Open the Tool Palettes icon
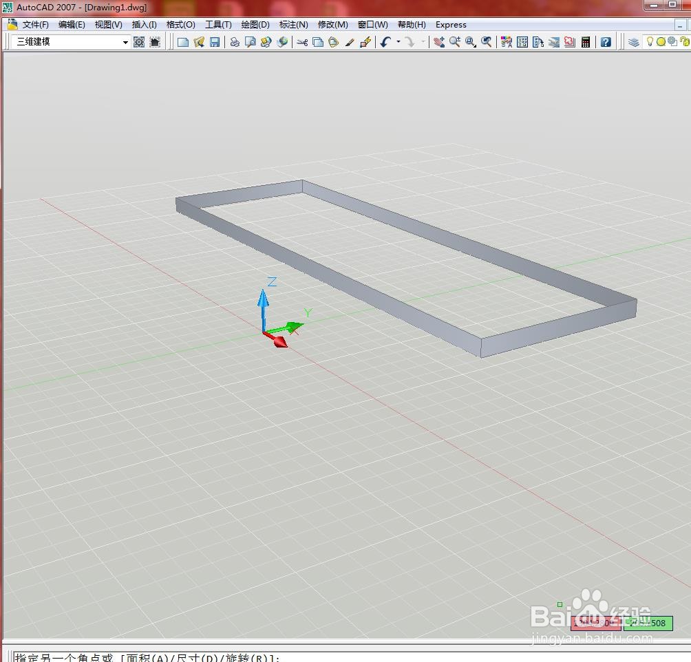Viewport: 691px width, 662px height. pyautogui.click(x=538, y=42)
